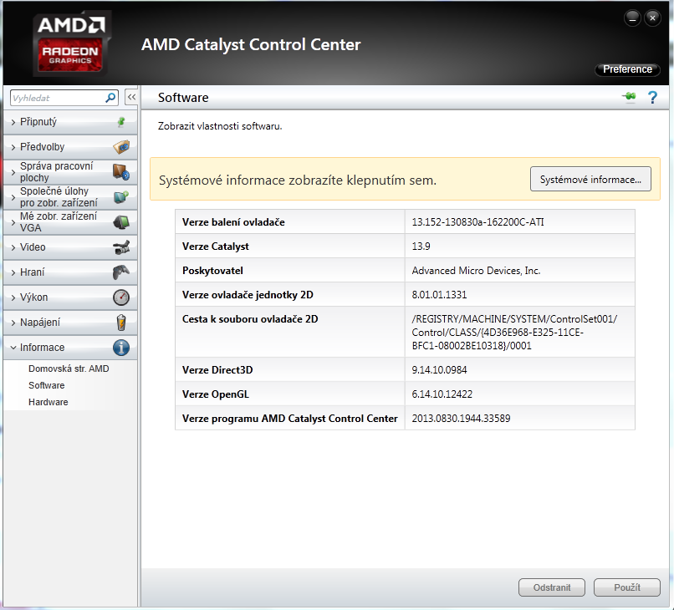Click the Verze Direct3D label
The width and height of the screenshot is (674, 610).
(x=217, y=370)
